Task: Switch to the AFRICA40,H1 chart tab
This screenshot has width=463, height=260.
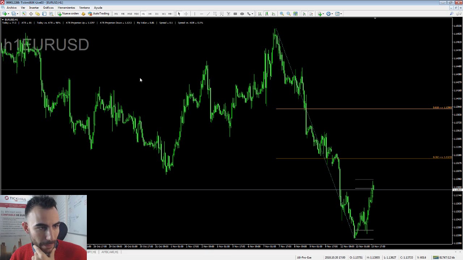Action: pyautogui.click(x=110, y=252)
